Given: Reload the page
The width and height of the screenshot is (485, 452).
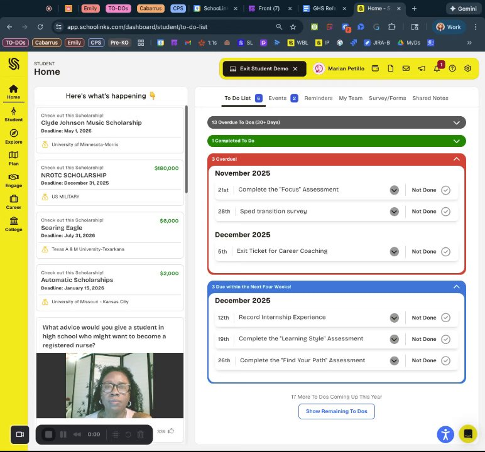Looking at the screenshot, I should pos(40,27).
